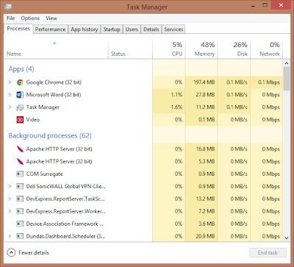This screenshot has height=267, width=294.
Task: Switch to the Details tab
Action: point(151,29)
